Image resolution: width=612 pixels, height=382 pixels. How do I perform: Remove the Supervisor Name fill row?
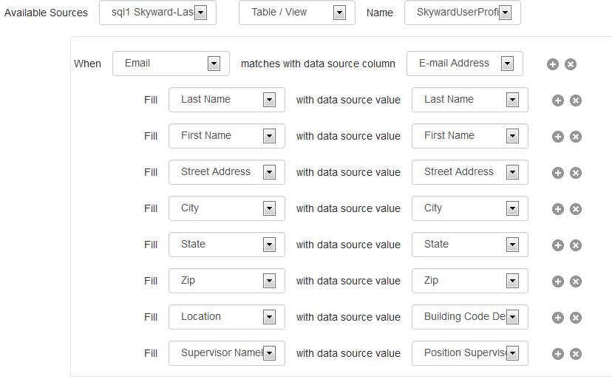[576, 354]
